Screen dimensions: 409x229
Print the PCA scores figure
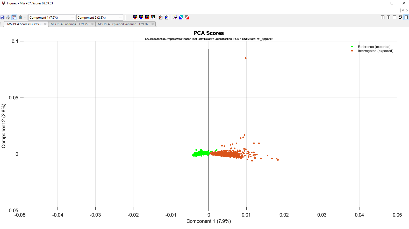pos(8,17)
